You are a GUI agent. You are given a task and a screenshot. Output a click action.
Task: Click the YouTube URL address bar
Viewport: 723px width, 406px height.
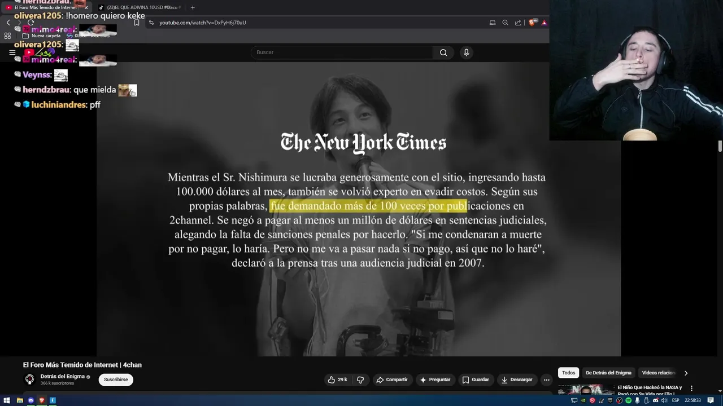click(316, 23)
